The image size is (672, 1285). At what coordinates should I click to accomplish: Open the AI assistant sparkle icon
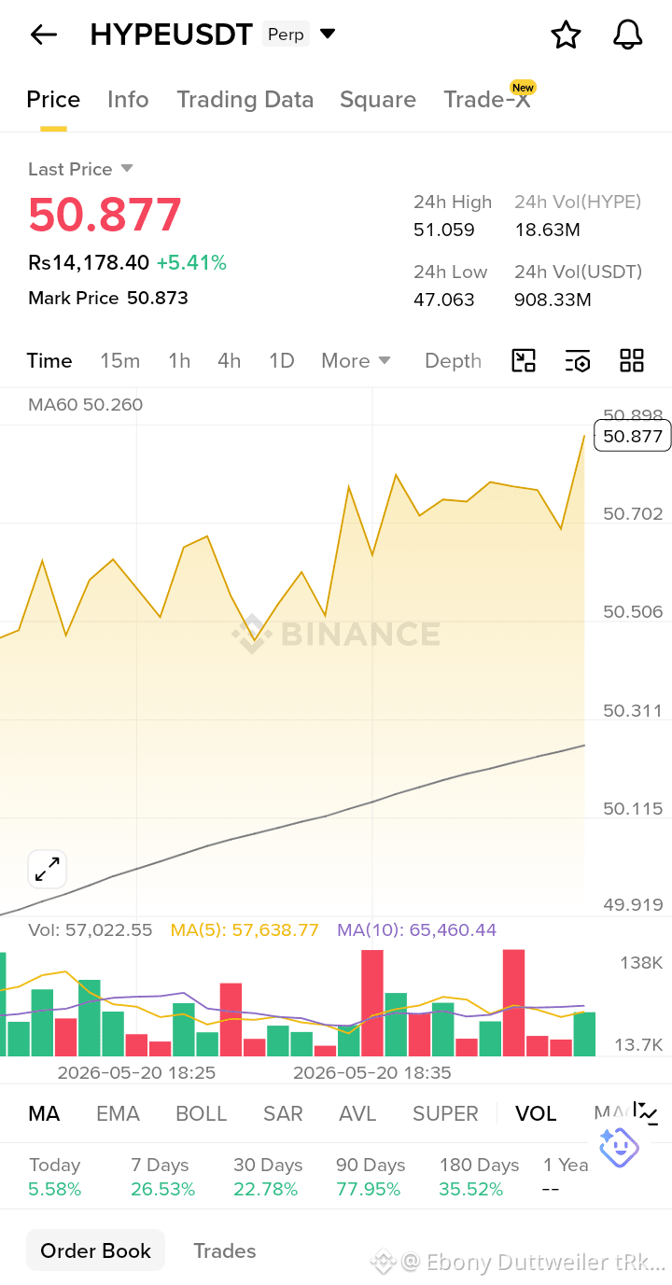[619, 1147]
